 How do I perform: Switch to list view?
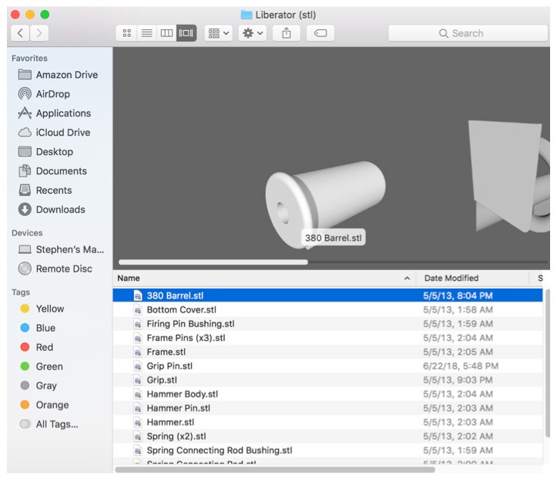[x=146, y=33]
